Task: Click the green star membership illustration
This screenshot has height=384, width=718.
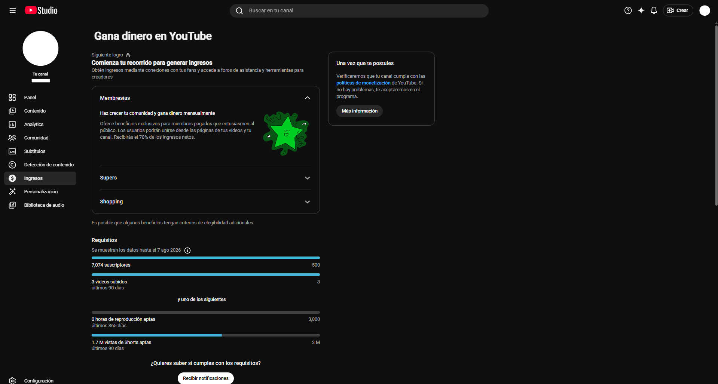Action: click(286, 133)
